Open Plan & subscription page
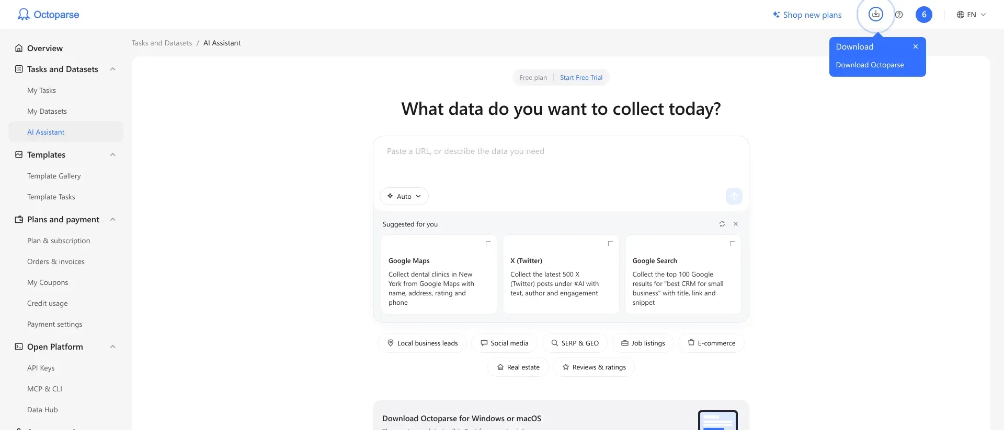Image resolution: width=1004 pixels, height=430 pixels. click(66, 241)
